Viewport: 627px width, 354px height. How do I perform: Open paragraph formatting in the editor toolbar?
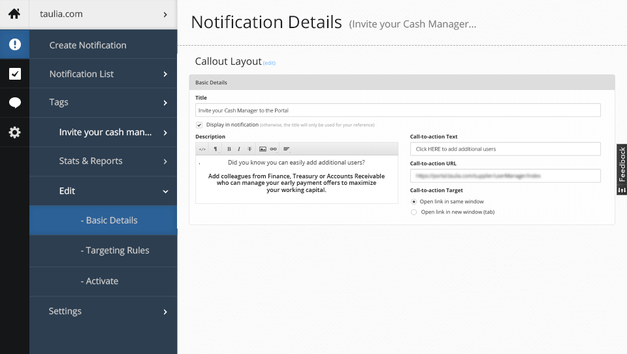[216, 149]
